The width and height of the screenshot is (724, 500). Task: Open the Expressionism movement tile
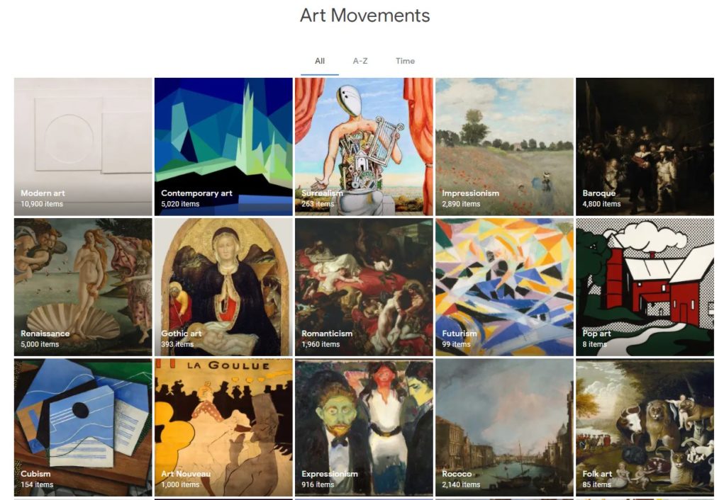click(x=364, y=428)
